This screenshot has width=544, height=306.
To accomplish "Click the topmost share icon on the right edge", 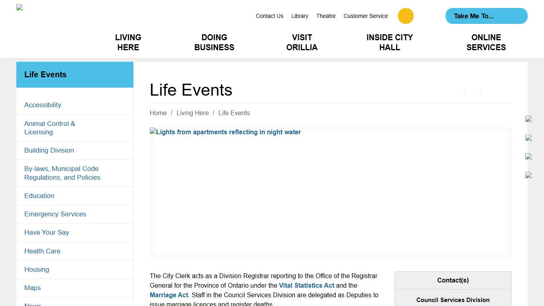I will tap(528, 118).
